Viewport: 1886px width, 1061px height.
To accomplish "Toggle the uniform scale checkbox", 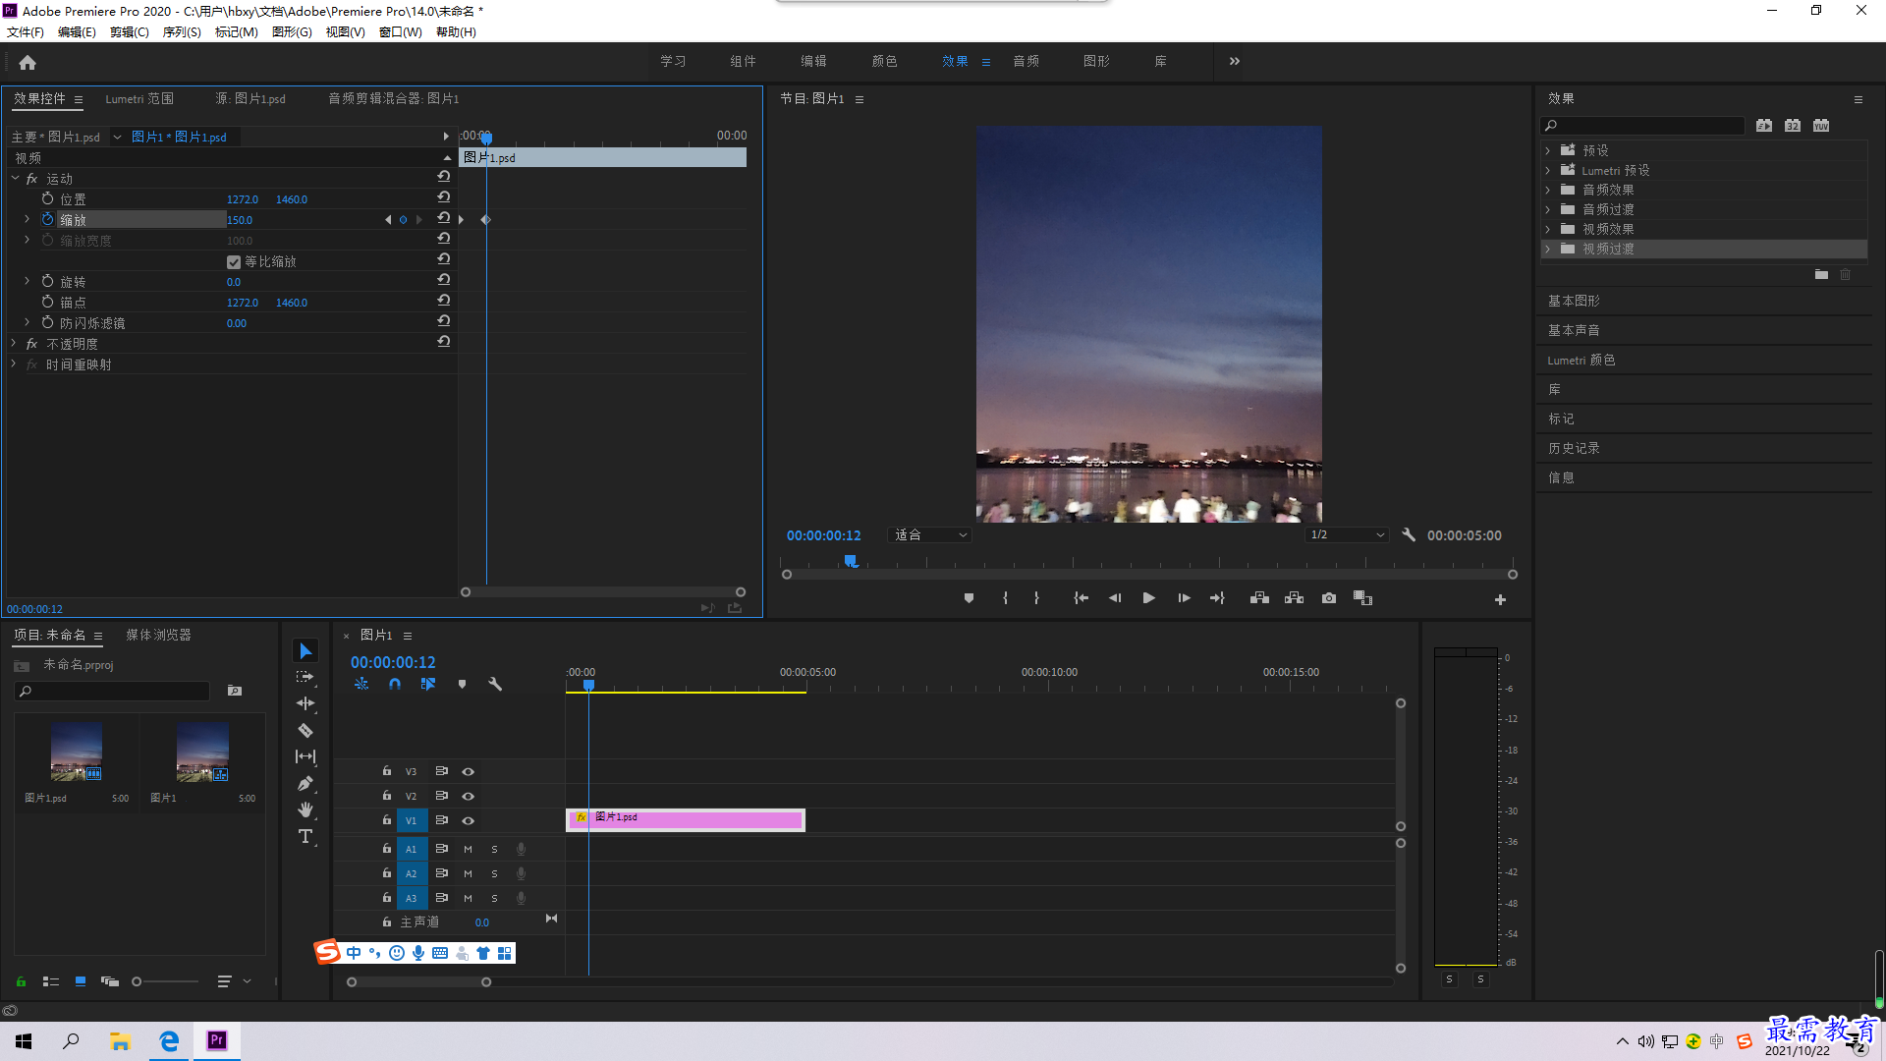I will pos(234,261).
